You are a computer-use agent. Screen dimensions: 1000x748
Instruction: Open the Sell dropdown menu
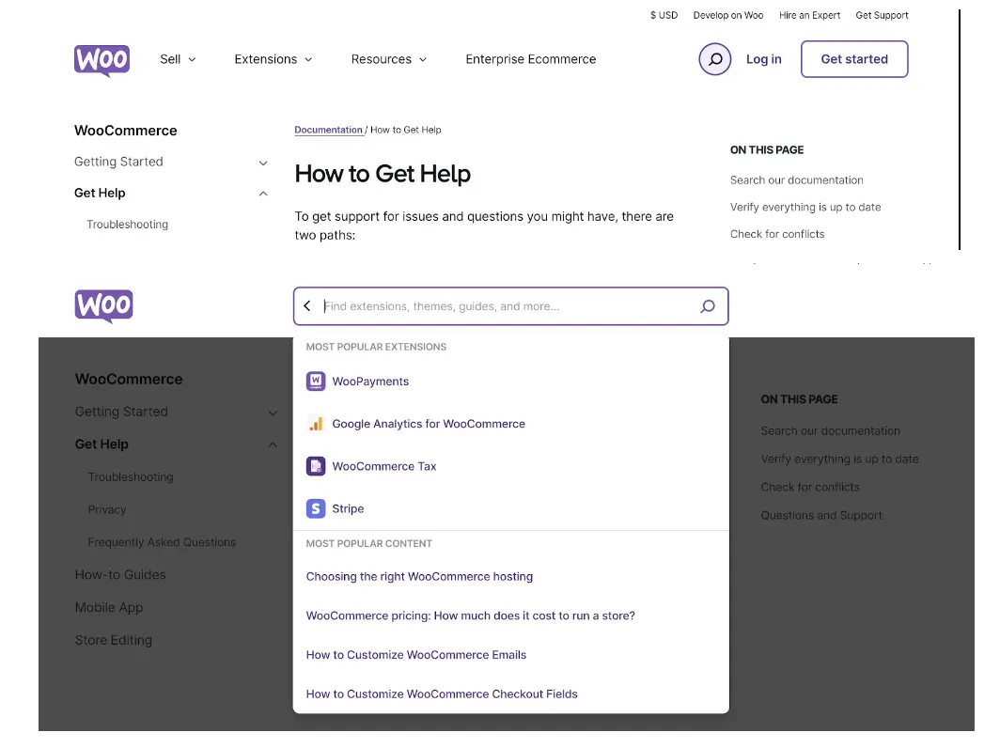click(x=178, y=59)
